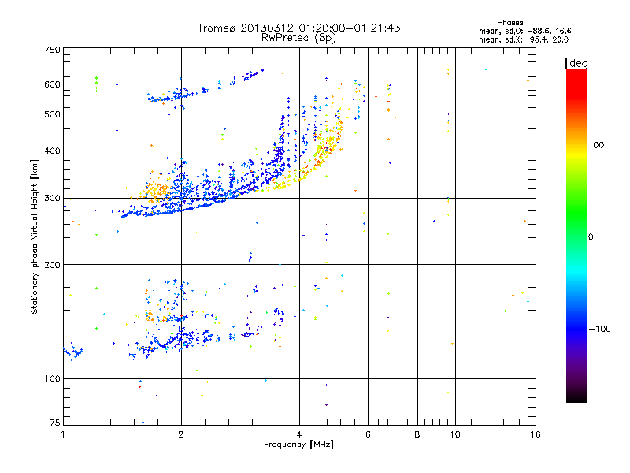
Task: Click the colorbar tick label '100'
Action: point(596,145)
